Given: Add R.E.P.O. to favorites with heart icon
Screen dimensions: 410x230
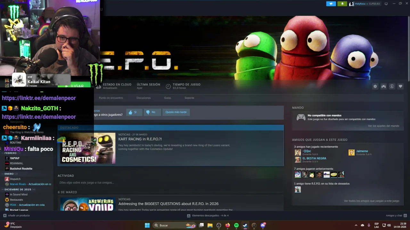Looking at the screenshot, I should click(x=400, y=86).
